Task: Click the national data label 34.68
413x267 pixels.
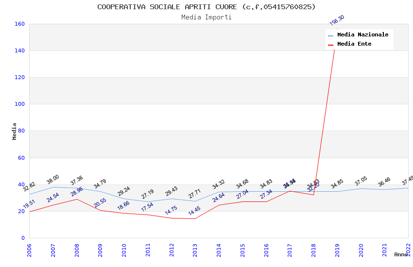Action: 242,184
